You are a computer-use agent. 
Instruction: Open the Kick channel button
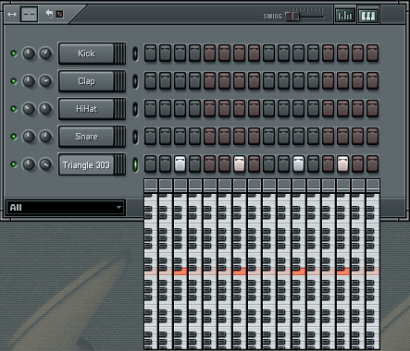92,54
